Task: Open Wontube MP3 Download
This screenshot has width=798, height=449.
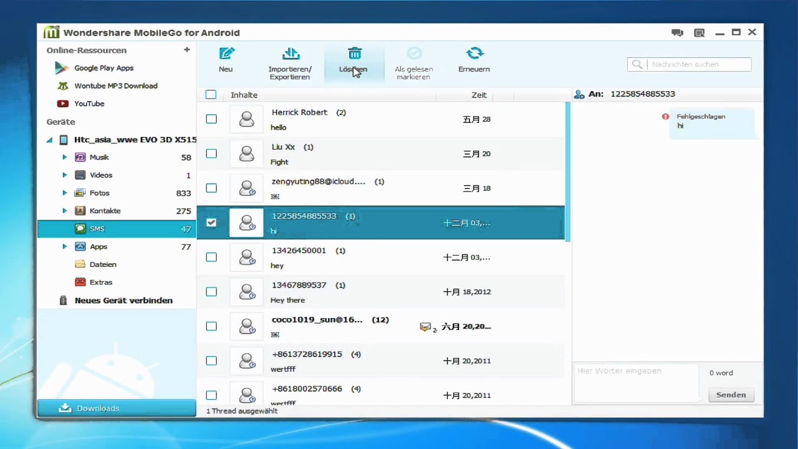Action: pos(115,86)
